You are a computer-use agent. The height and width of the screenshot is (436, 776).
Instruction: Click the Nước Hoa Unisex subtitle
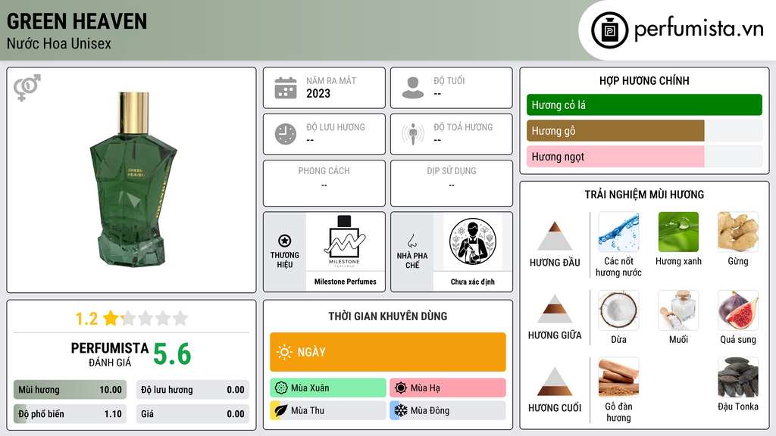tap(59, 44)
